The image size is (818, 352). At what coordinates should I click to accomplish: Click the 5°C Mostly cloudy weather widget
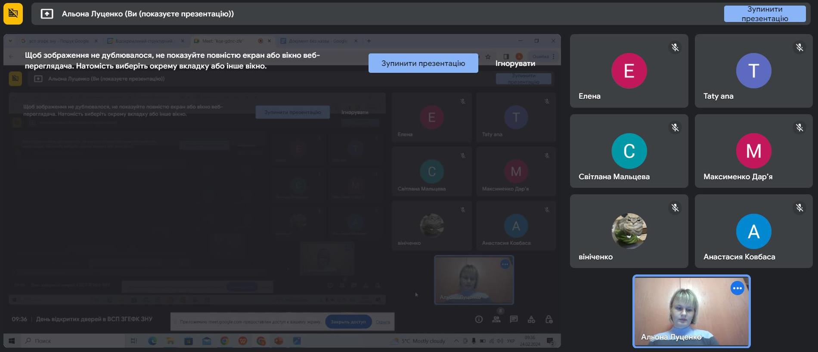tap(419, 341)
